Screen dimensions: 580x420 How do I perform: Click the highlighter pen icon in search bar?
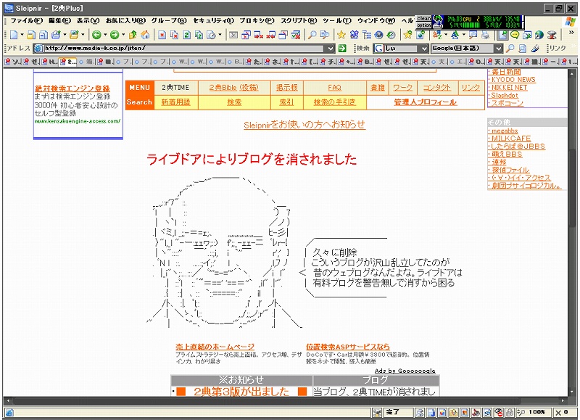tap(535, 48)
